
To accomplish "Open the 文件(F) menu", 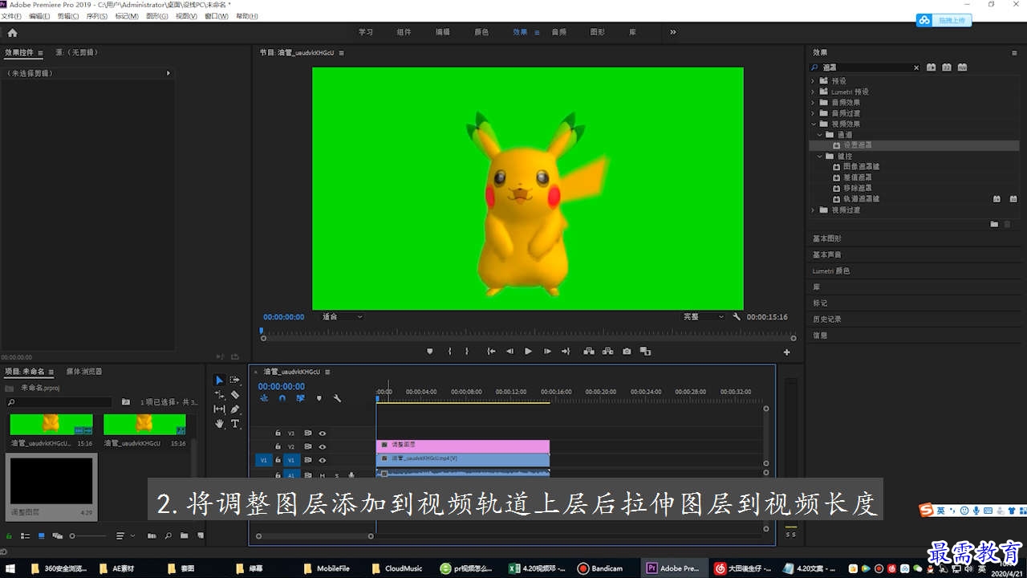I will 11,16.
